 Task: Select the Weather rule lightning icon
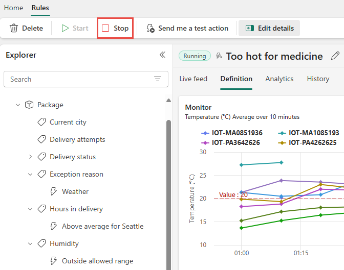coord(54,191)
